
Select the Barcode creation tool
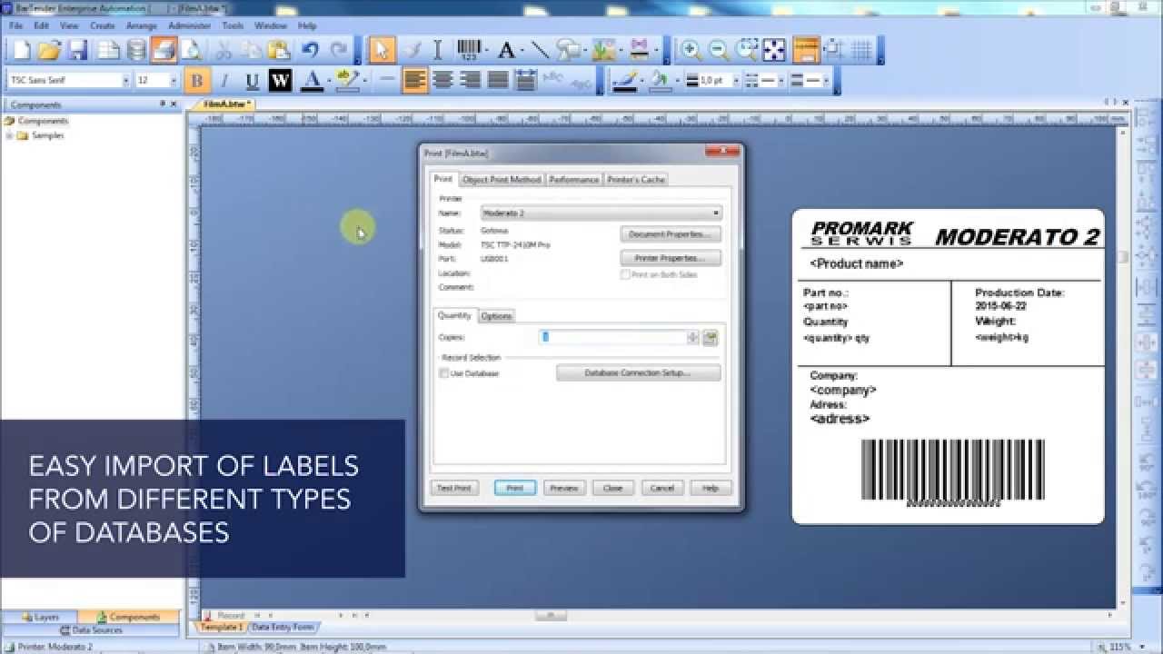pos(469,50)
